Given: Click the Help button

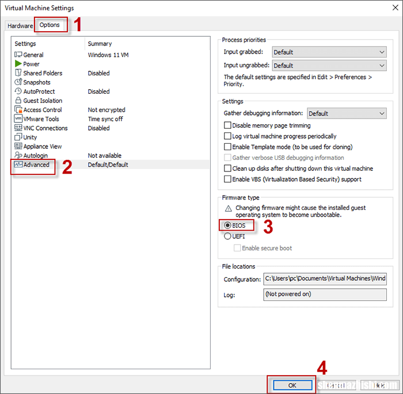Looking at the screenshot, I should pos(379,385).
